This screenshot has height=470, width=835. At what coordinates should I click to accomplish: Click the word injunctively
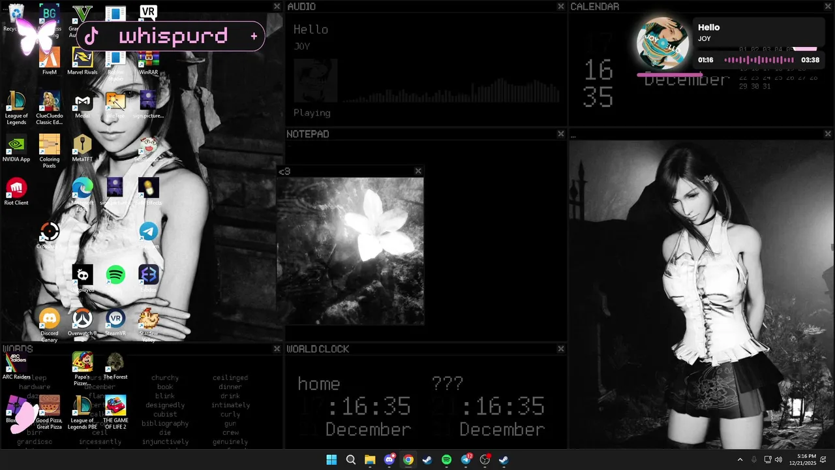[165, 442]
